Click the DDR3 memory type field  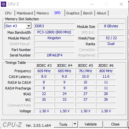tap(54, 26)
